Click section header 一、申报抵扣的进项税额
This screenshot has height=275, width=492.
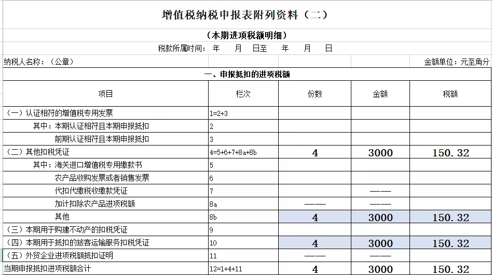click(247, 74)
